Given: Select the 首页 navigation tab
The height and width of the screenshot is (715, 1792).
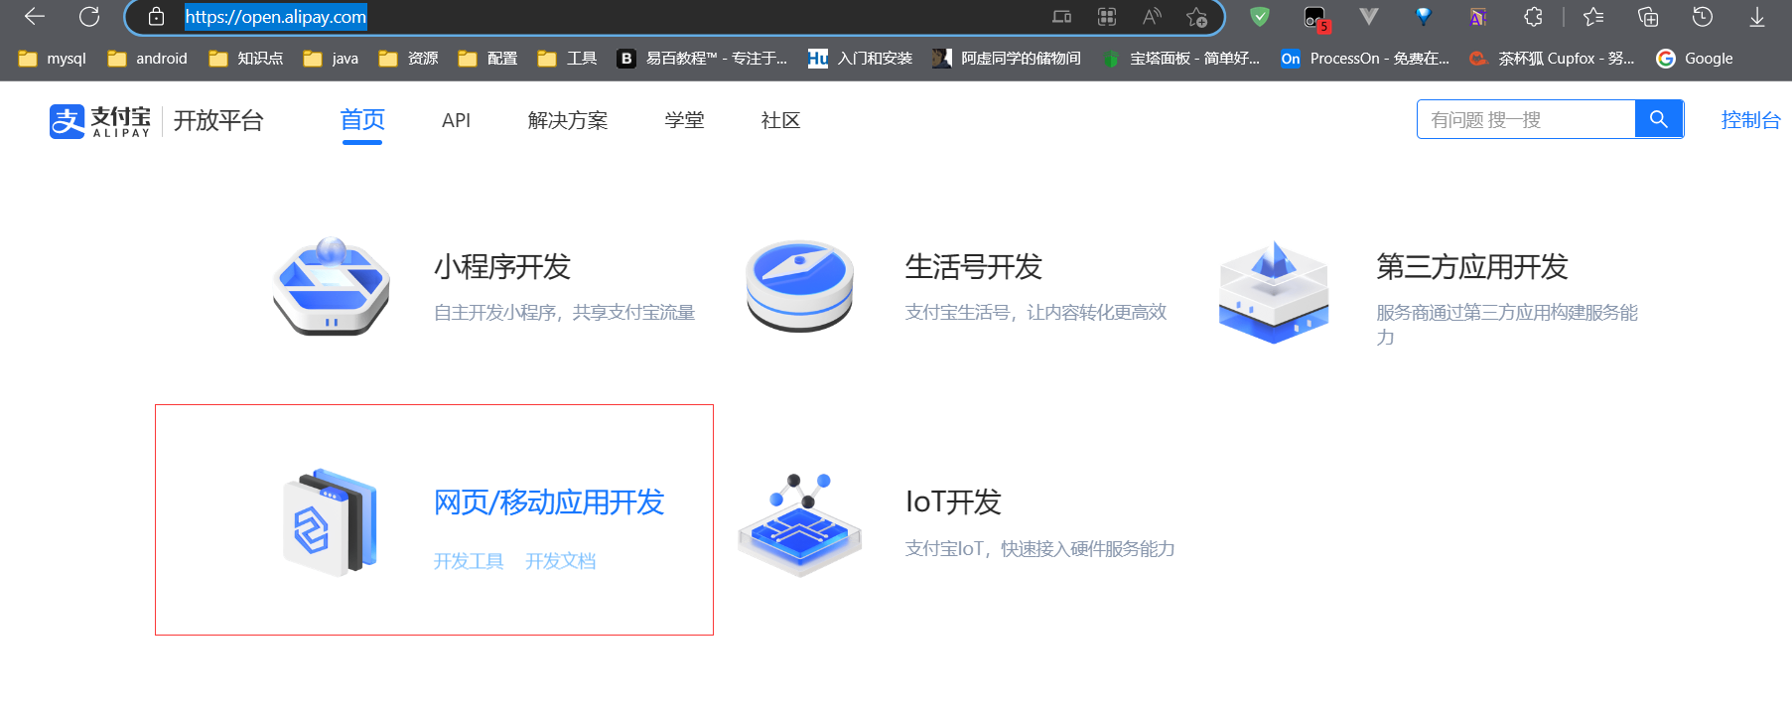Looking at the screenshot, I should (x=362, y=120).
